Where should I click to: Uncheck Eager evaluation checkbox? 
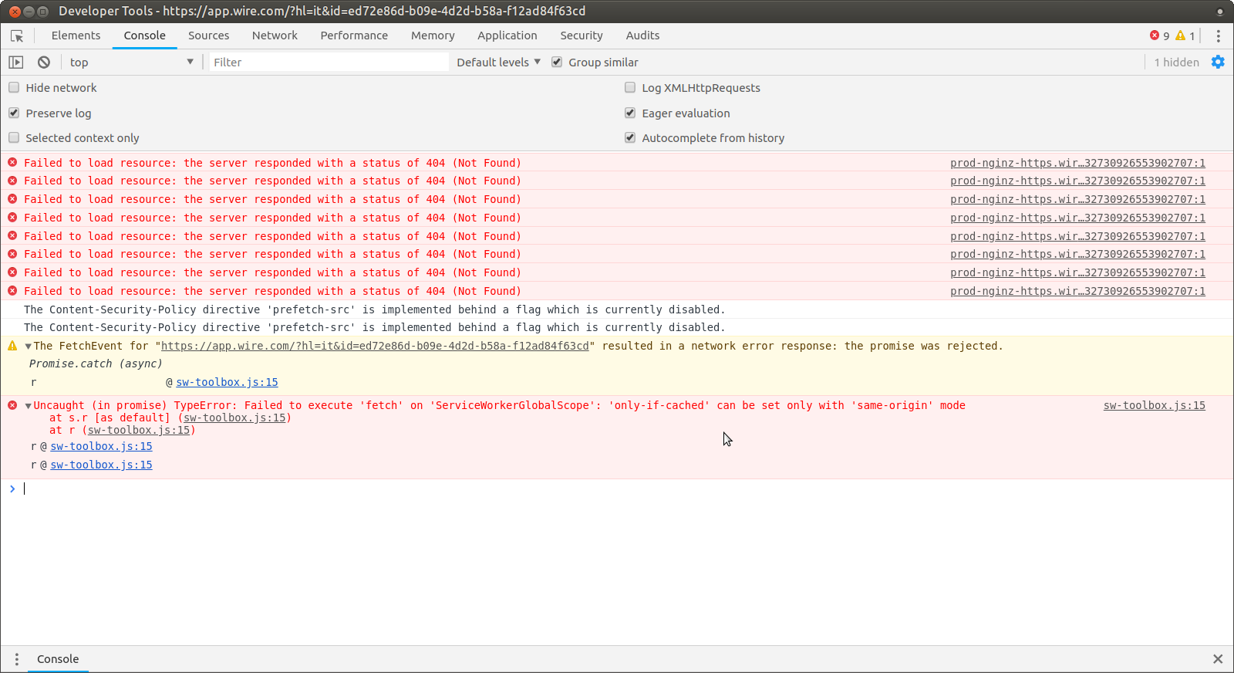pyautogui.click(x=630, y=113)
